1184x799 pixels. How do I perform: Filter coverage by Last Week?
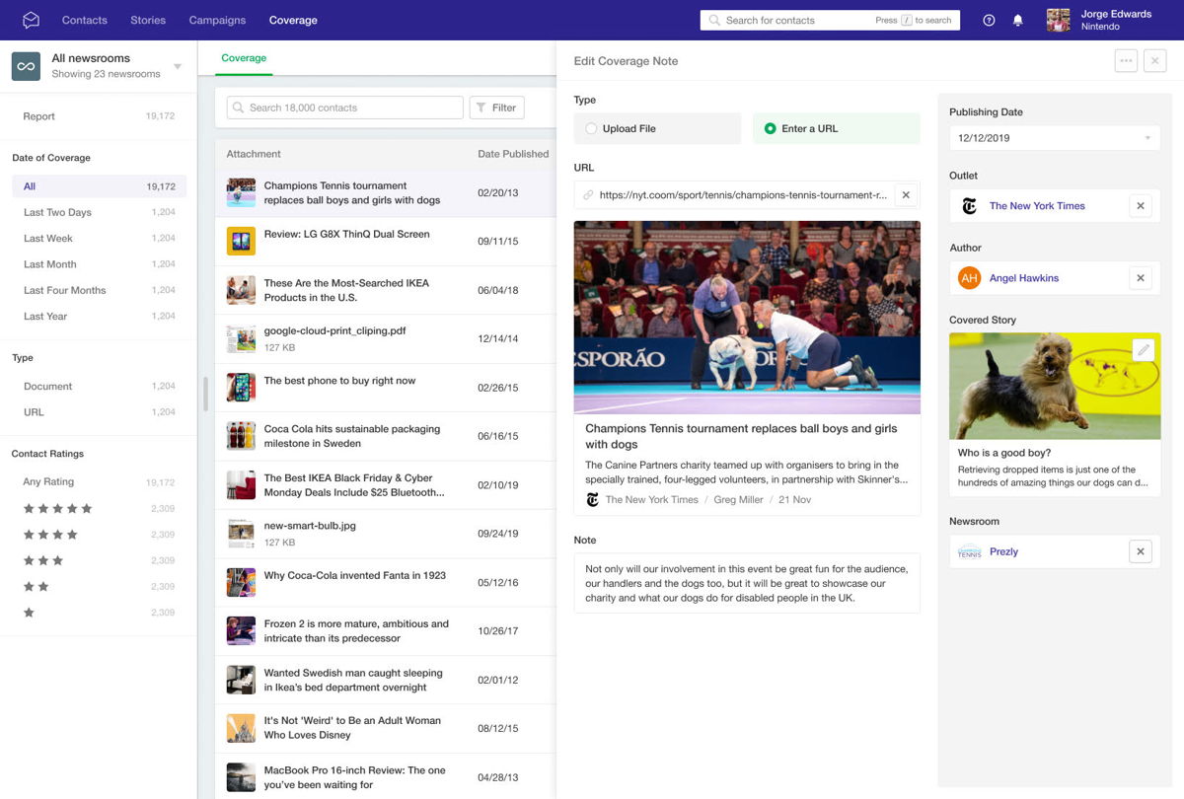point(99,238)
